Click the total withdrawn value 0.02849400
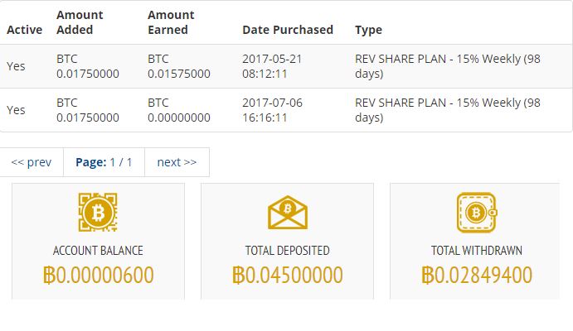Viewport: 573px width, 331px height. (477, 275)
